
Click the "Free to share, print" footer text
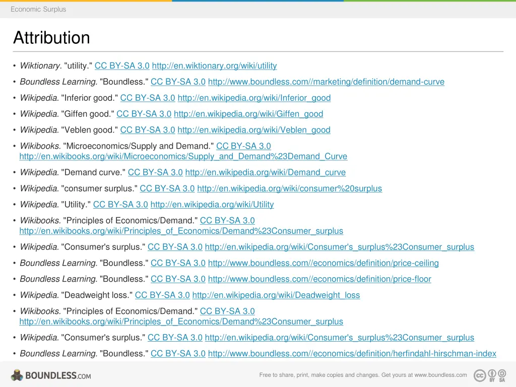point(363,375)
